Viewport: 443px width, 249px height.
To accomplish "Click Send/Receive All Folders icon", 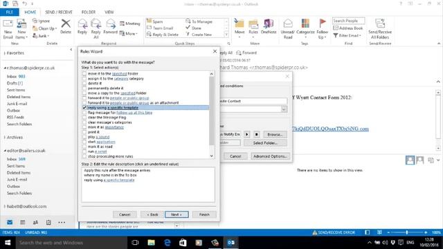I will (380, 24).
